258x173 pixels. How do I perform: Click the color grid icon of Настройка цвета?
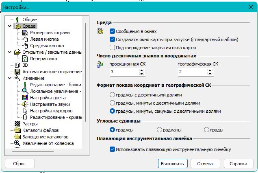click(25, 98)
